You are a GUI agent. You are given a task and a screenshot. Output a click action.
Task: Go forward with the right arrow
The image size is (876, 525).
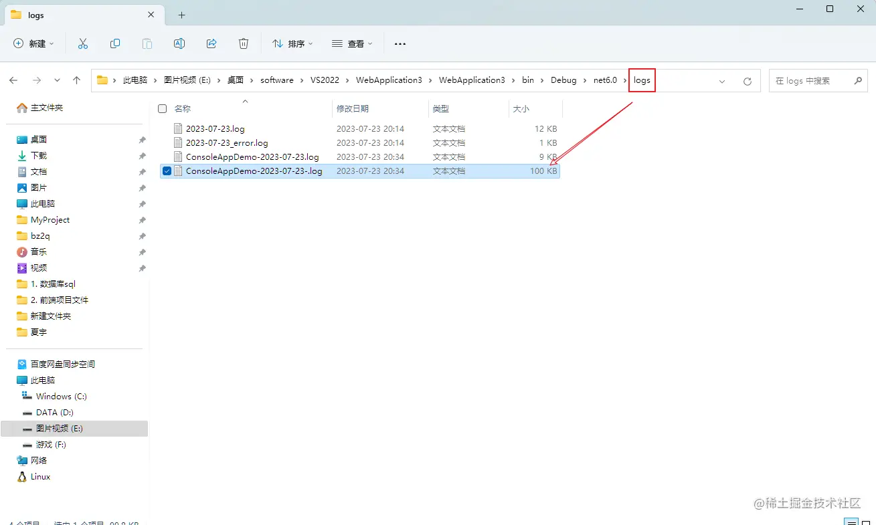coord(37,80)
